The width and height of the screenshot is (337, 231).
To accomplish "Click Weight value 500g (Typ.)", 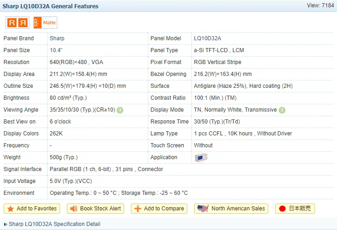I will (x=64, y=157).
